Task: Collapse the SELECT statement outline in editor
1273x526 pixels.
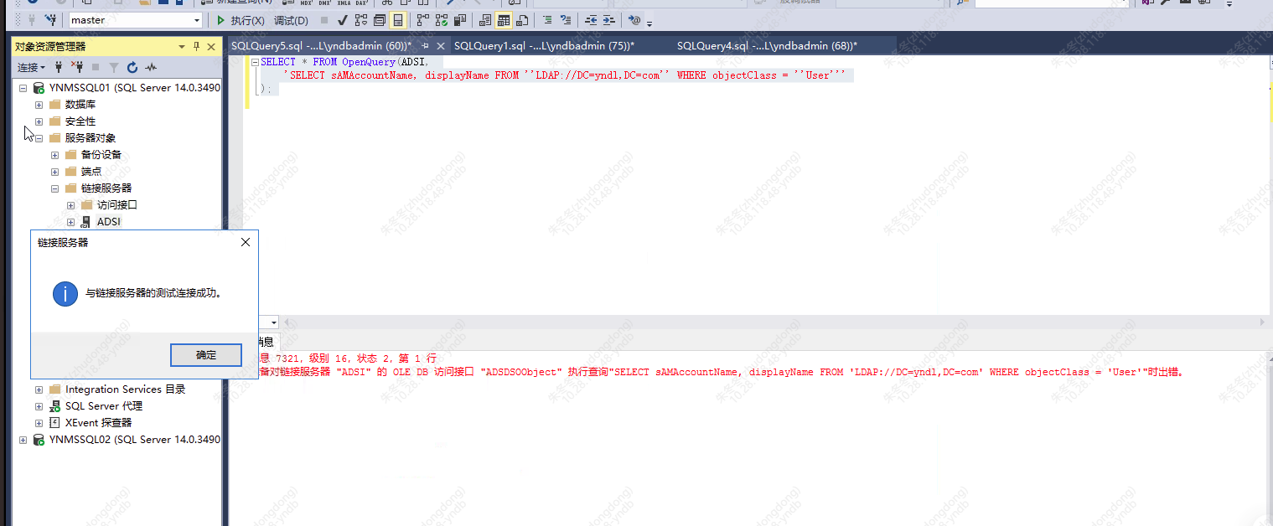Action: coord(255,62)
